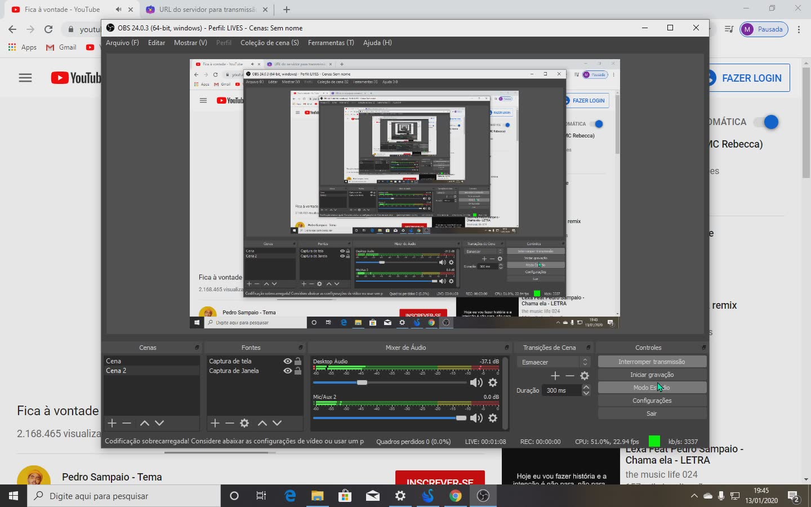Undock the Transições de Cena panel
The image size is (811, 507).
pos(588,348)
